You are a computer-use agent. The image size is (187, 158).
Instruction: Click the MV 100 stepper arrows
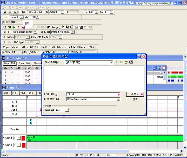tap(38, 17)
